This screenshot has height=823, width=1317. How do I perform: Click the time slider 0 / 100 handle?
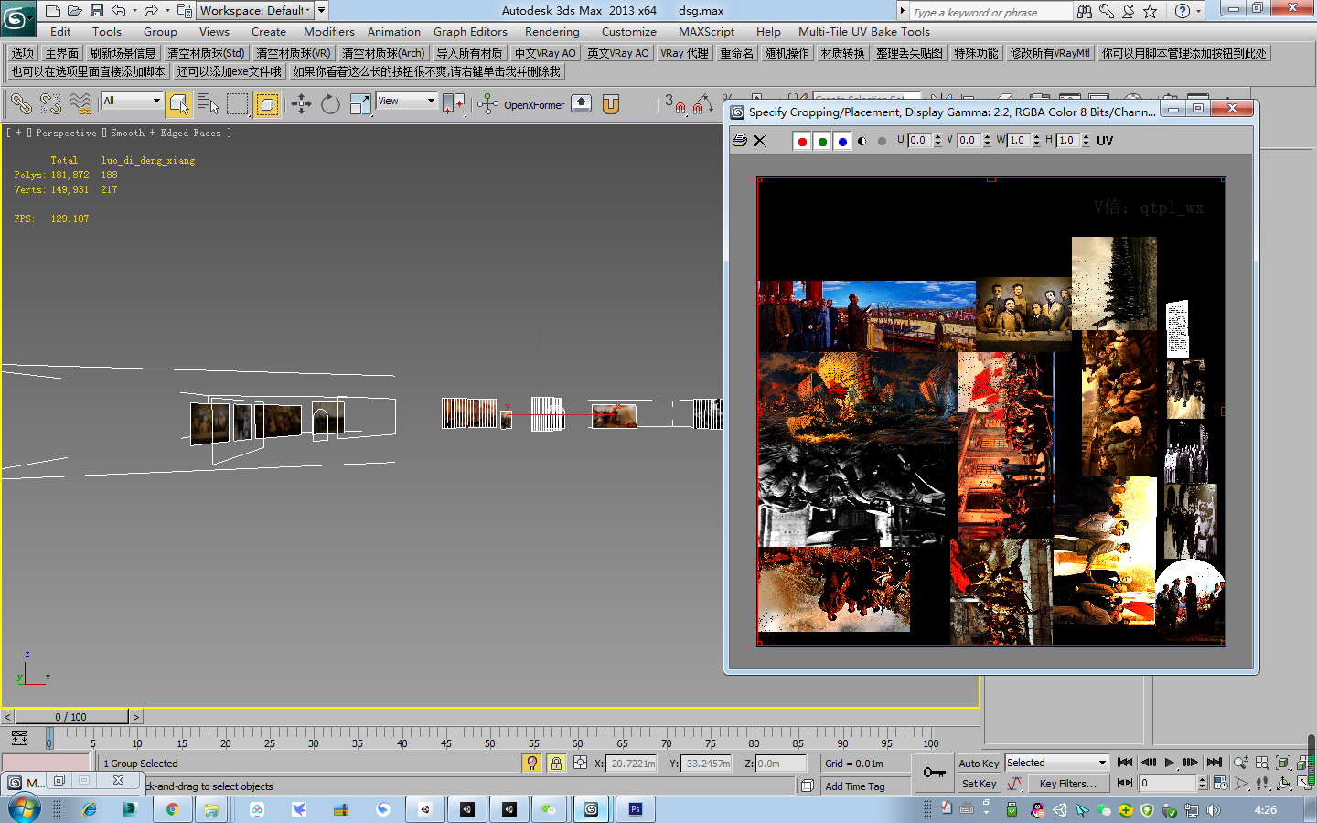pos(71,717)
